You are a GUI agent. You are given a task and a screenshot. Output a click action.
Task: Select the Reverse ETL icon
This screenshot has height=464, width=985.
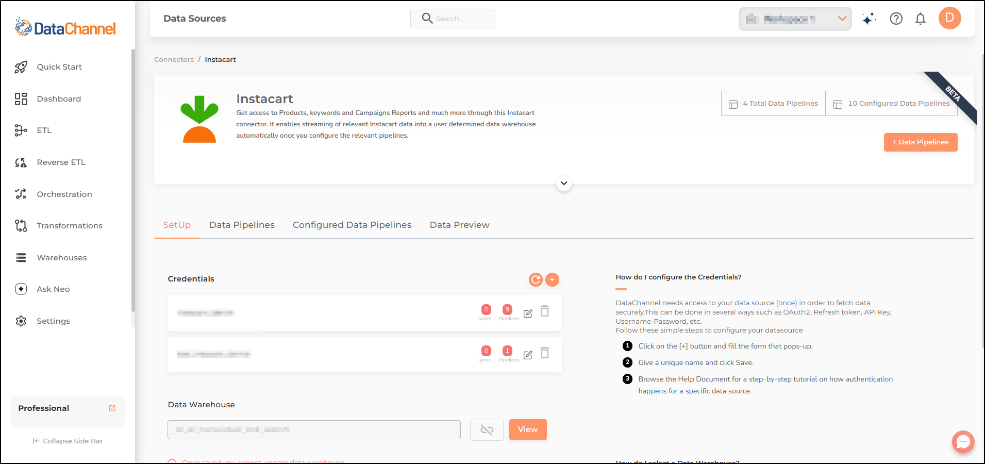point(21,162)
